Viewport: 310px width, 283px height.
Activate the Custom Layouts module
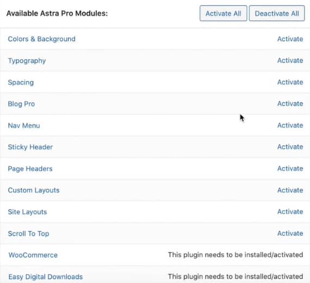coord(290,190)
